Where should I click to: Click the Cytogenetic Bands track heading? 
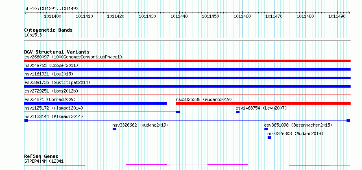click(48, 30)
